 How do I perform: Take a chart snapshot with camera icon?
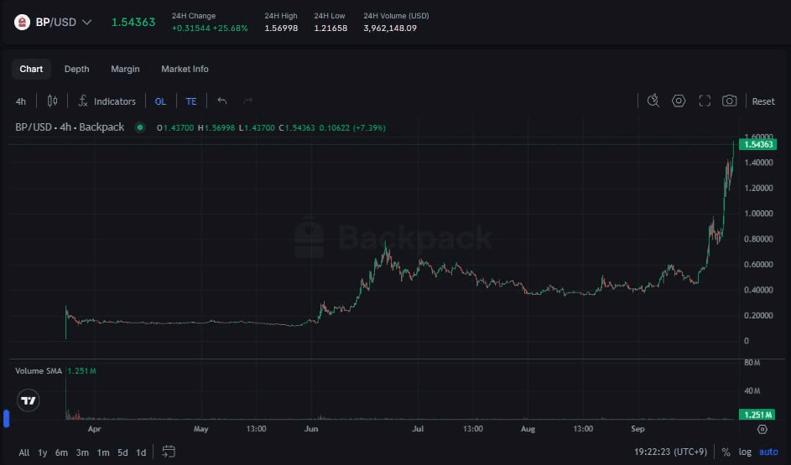pos(730,101)
